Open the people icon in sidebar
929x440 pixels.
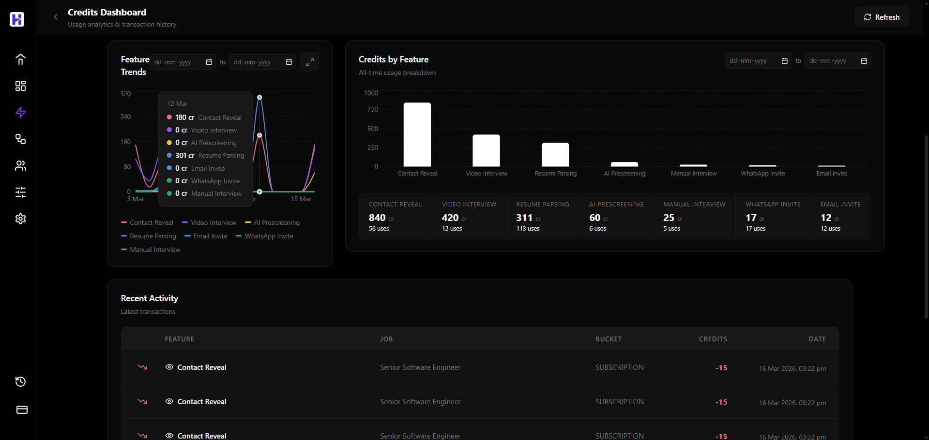tap(20, 166)
